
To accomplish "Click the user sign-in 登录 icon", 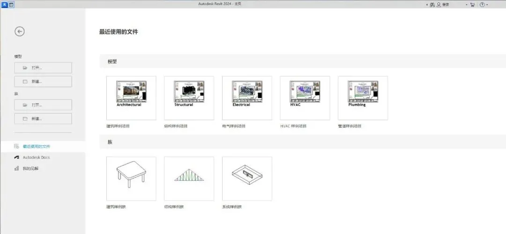I will coord(439,5).
